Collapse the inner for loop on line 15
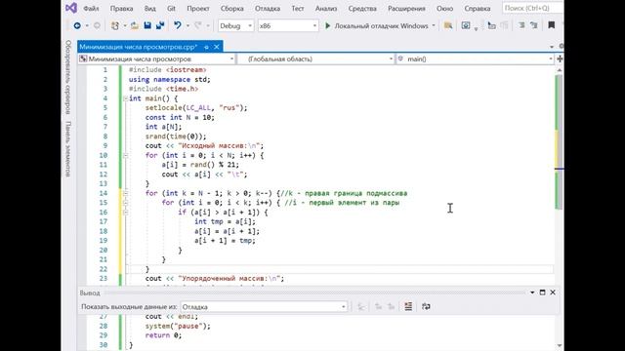The width and height of the screenshot is (625, 351). (126, 203)
